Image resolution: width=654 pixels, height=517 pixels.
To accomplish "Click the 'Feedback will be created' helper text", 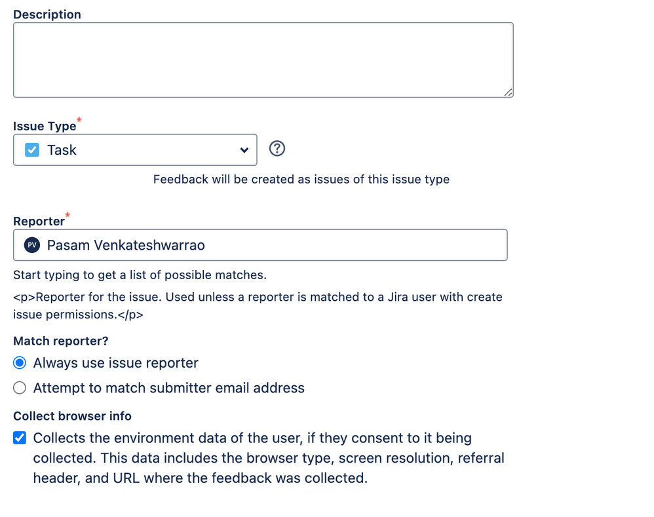I will coord(301,179).
